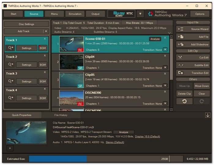Image resolution: width=214 pixels, height=165 pixels.
Task: Open Transition Edit tool
Action: coord(193,73)
